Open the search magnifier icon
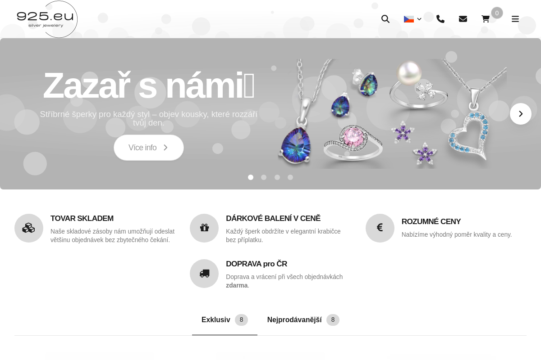This screenshot has width=541, height=360. (x=385, y=19)
